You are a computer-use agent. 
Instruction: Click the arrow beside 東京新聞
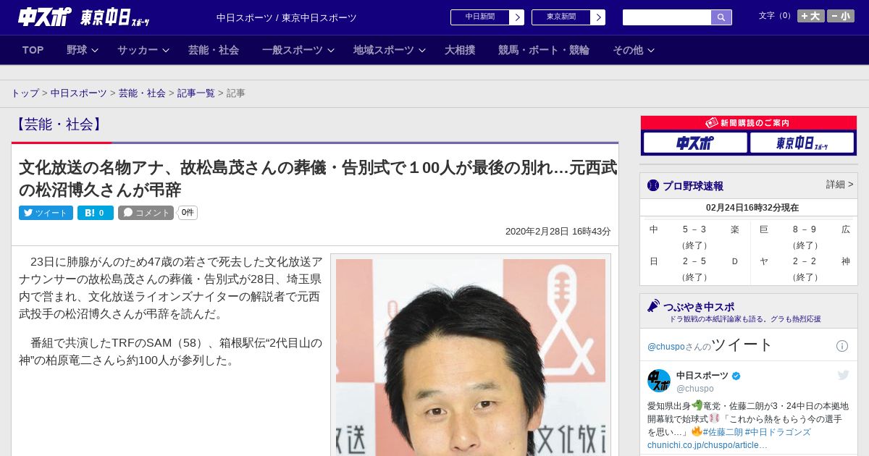tap(598, 17)
